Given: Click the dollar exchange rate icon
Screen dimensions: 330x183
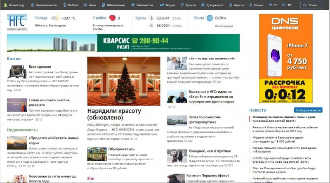Looking at the screenshot, I should click(151, 19).
